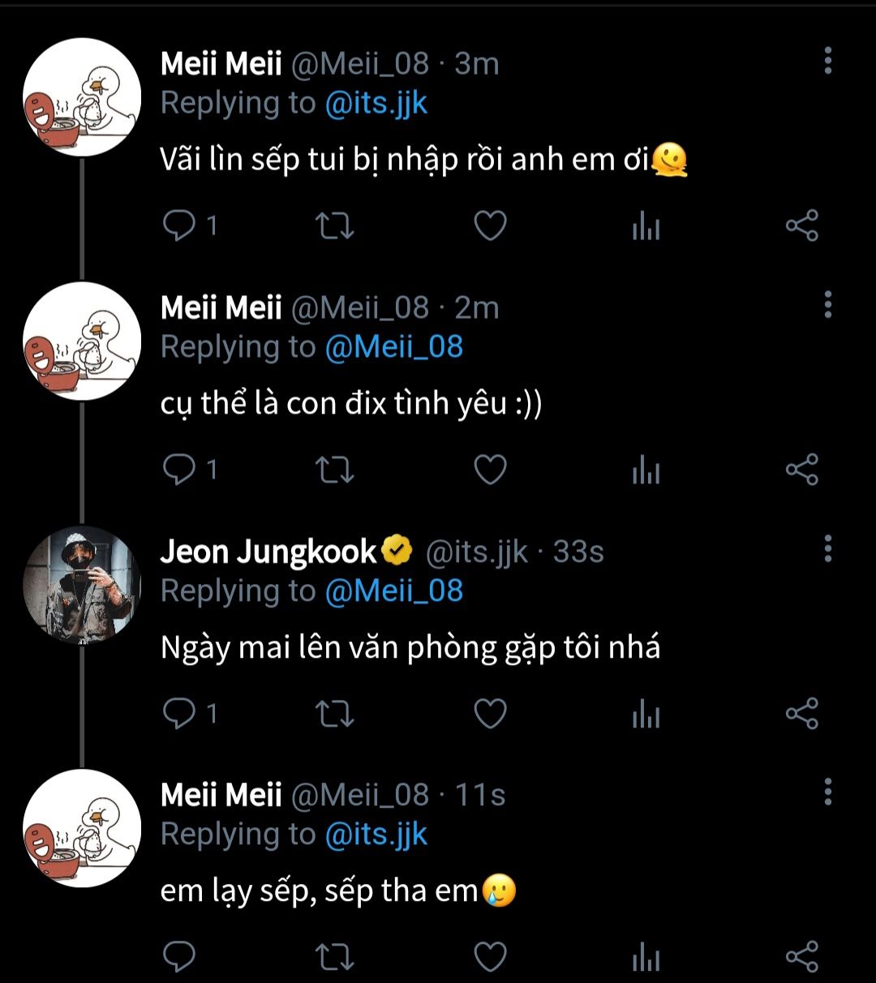Open @Meii_08 mention in Jungkook's reply

393,591
